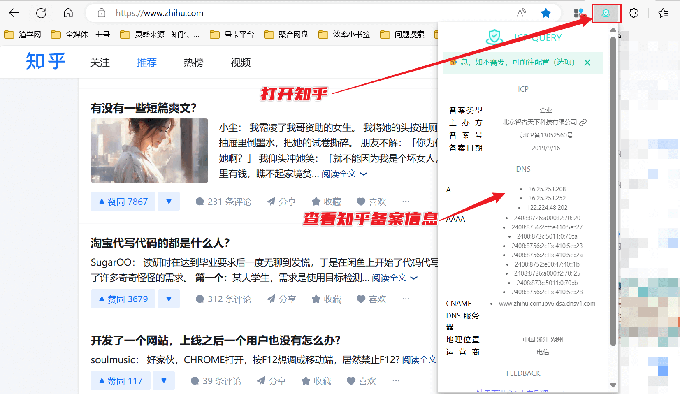The width and height of the screenshot is (680, 394).
Task: Open the more-options ellipsis under second answer
Action: tap(406, 299)
